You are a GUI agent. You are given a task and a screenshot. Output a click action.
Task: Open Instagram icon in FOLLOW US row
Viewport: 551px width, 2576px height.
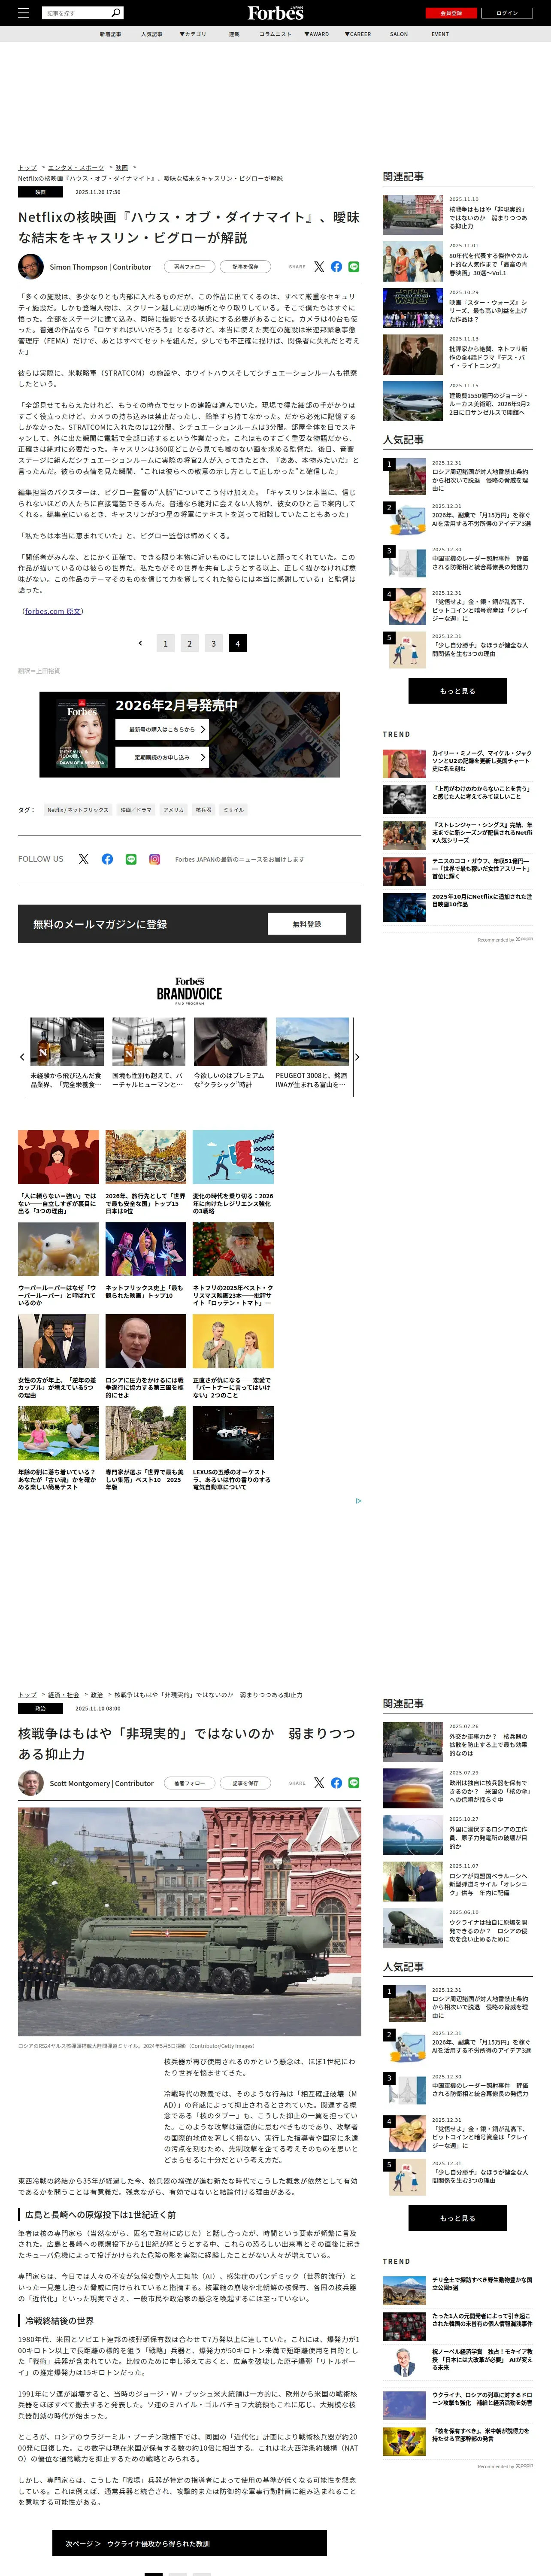(x=155, y=859)
